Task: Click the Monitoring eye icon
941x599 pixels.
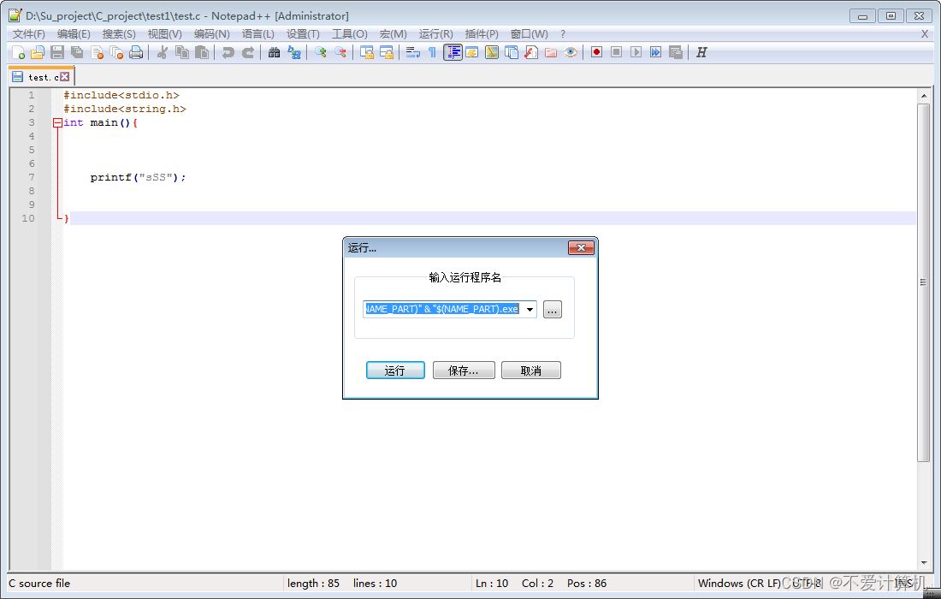Action: 569,52
